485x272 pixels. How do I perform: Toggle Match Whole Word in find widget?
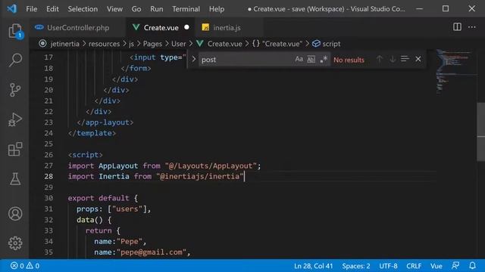coord(311,59)
